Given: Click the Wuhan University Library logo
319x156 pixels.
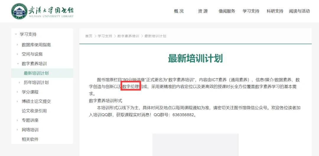Looking at the screenshot, I should pyautogui.click(x=43, y=11).
